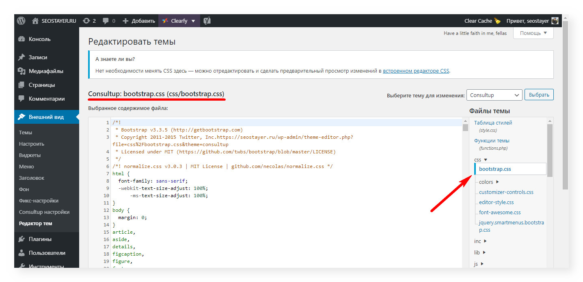Open Функции темы functions.php file
The width and height of the screenshot is (583, 282).
[x=492, y=141]
